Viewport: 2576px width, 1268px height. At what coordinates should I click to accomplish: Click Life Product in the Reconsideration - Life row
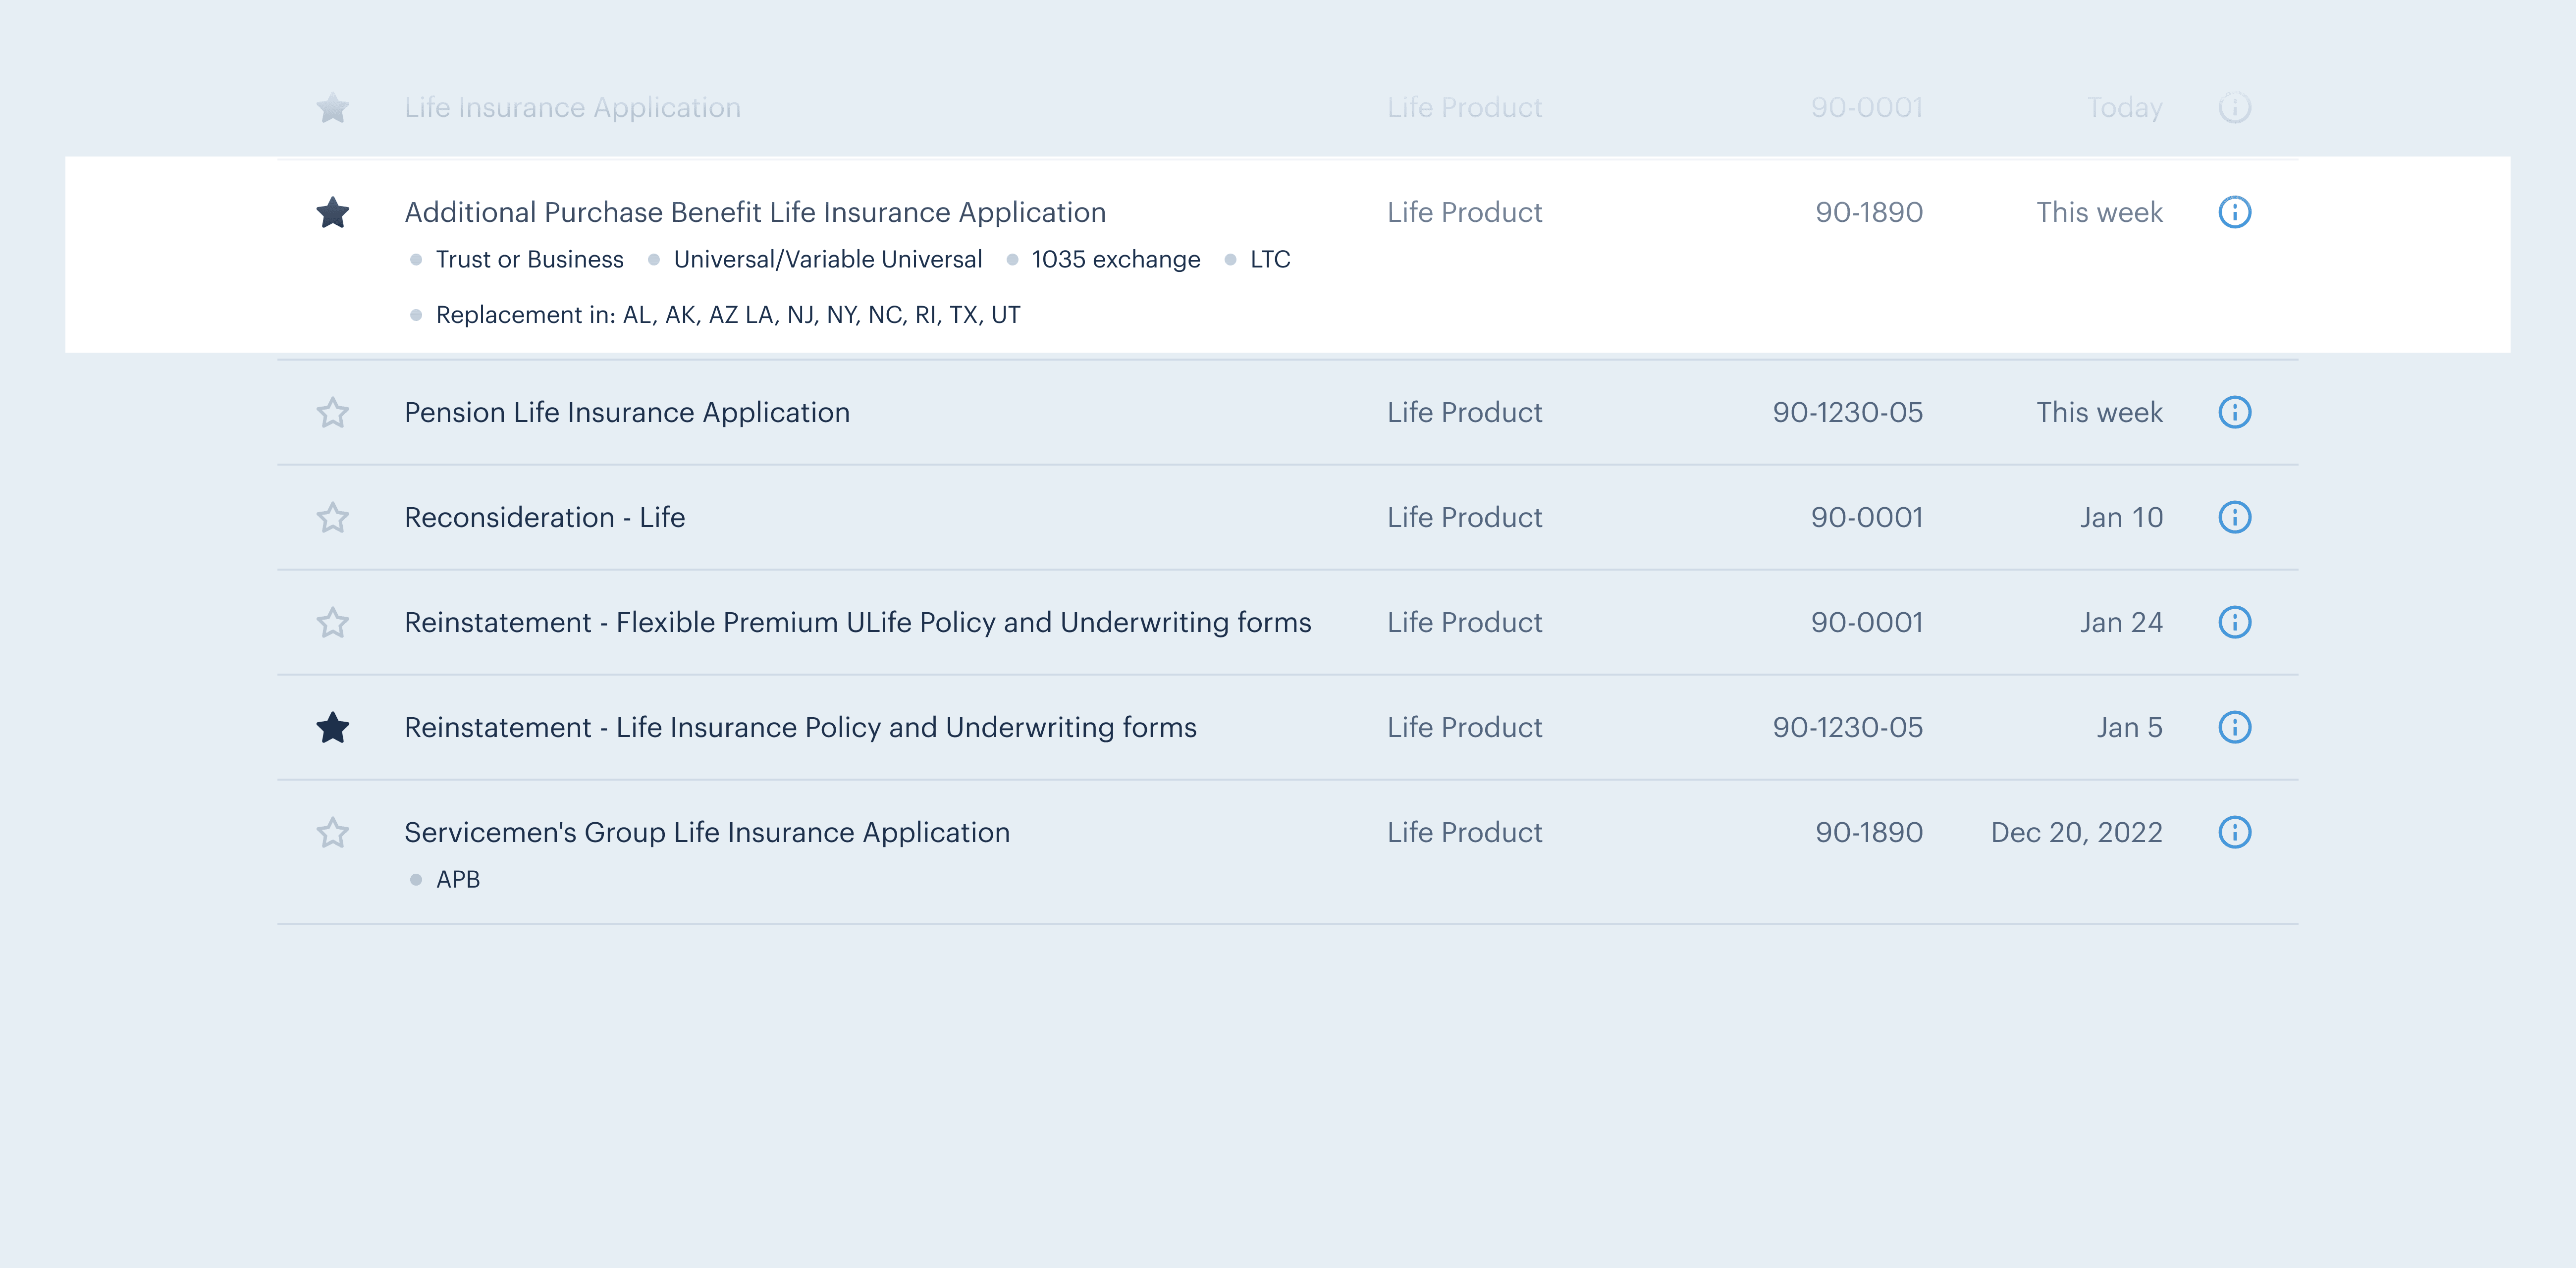pos(1464,517)
